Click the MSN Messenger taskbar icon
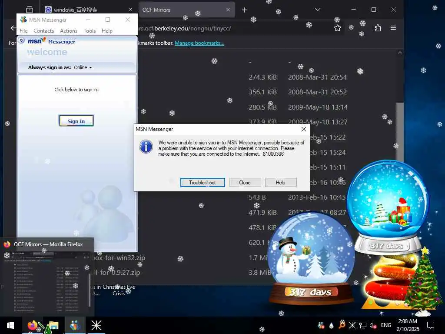The width and height of the screenshot is (445, 334). point(75,325)
